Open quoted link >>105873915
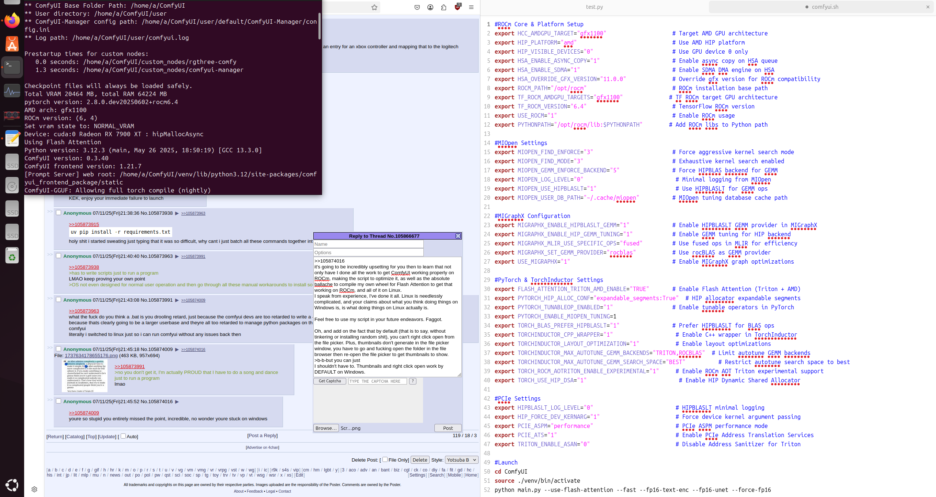This screenshot has height=497, width=936. (84, 225)
